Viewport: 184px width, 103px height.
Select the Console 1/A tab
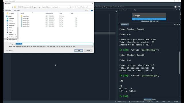click(125, 24)
